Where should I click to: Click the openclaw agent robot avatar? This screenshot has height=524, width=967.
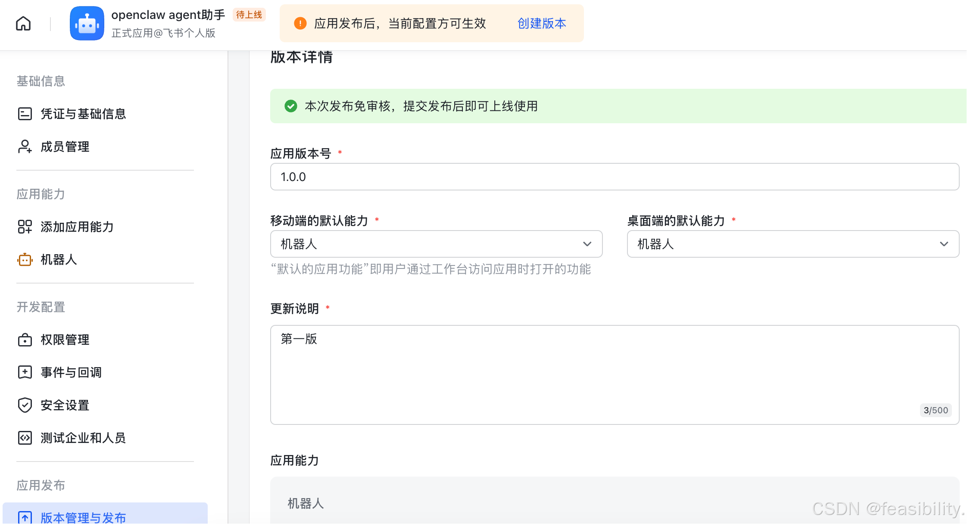coord(87,23)
